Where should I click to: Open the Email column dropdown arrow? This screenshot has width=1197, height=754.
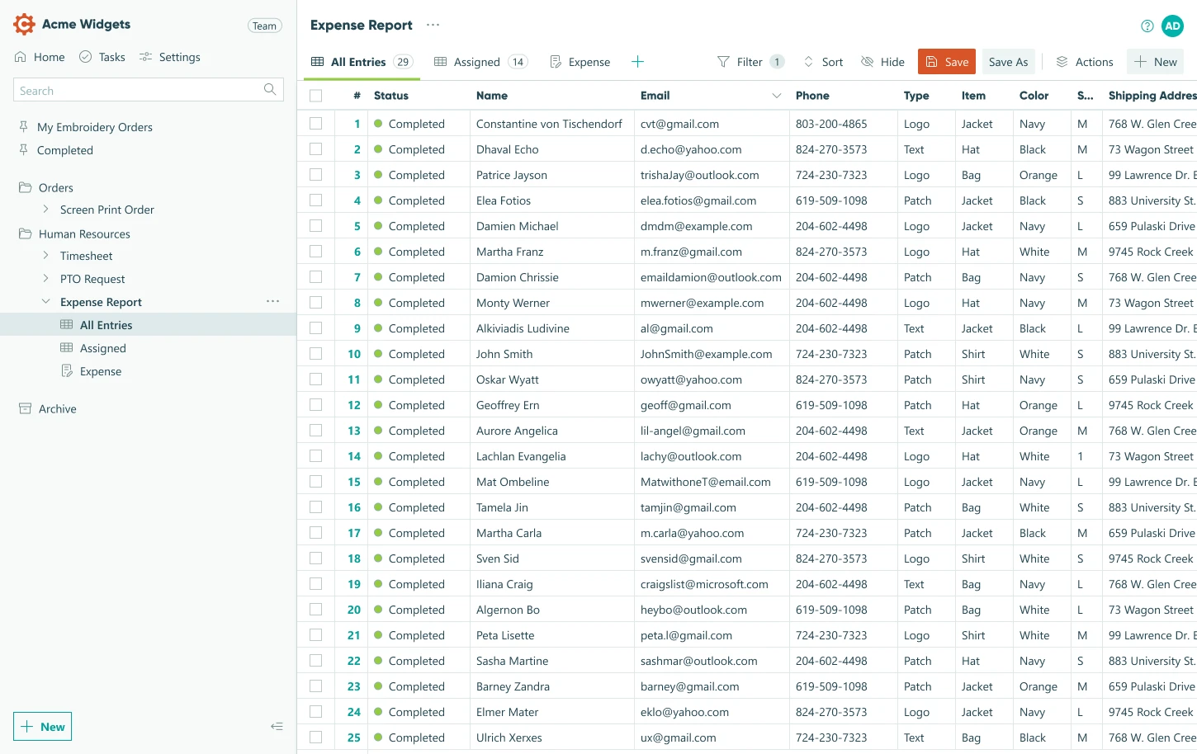click(776, 96)
